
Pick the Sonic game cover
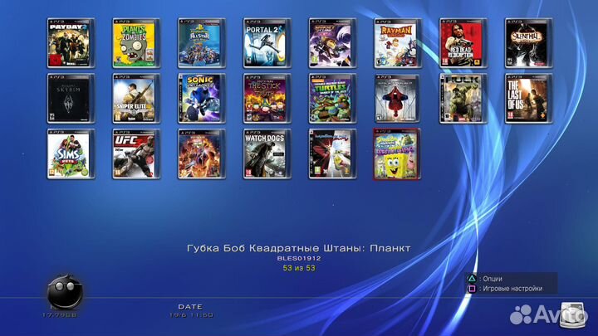coord(202,98)
